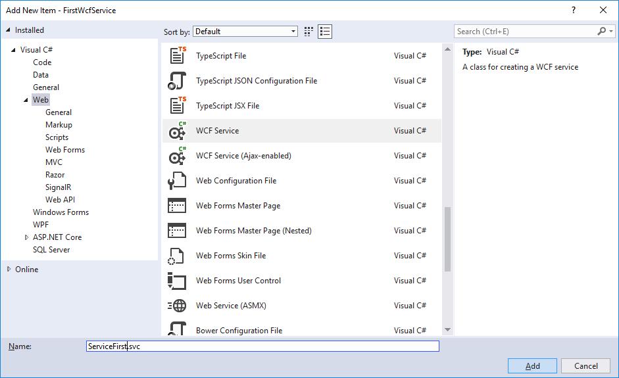Screen dimensions: 619x378
Task: Select the WCF Service (Ajax-enabled) template name
Action: pos(243,155)
